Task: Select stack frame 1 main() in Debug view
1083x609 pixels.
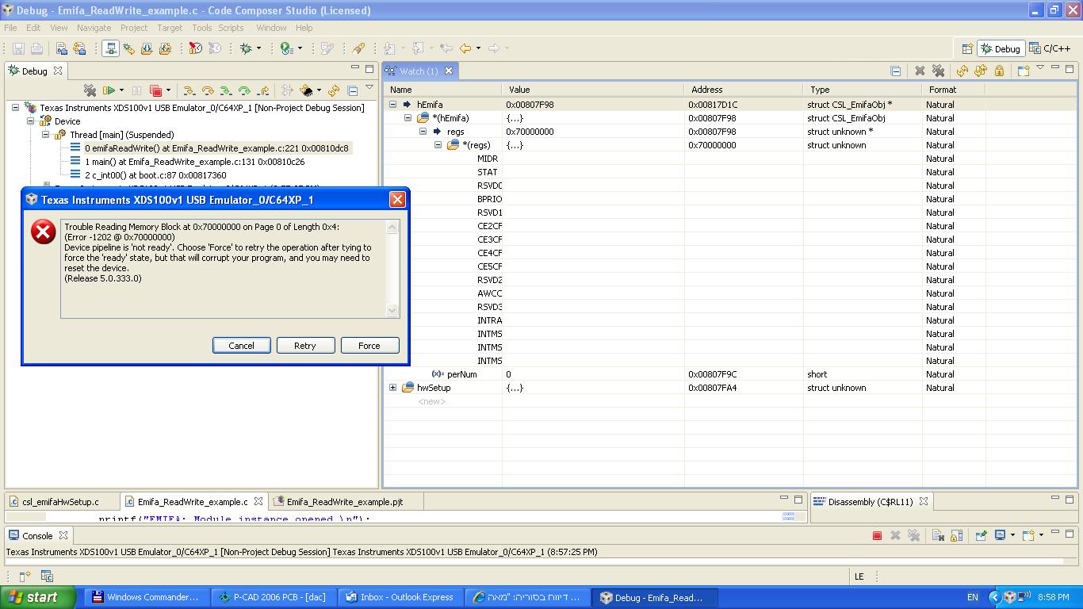Action: (x=194, y=162)
